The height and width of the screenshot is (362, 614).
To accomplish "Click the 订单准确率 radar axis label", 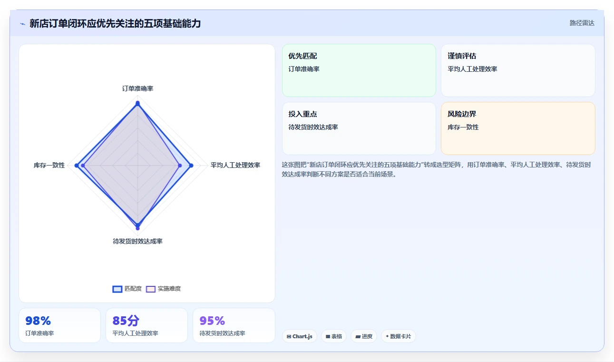I will coord(137,88).
